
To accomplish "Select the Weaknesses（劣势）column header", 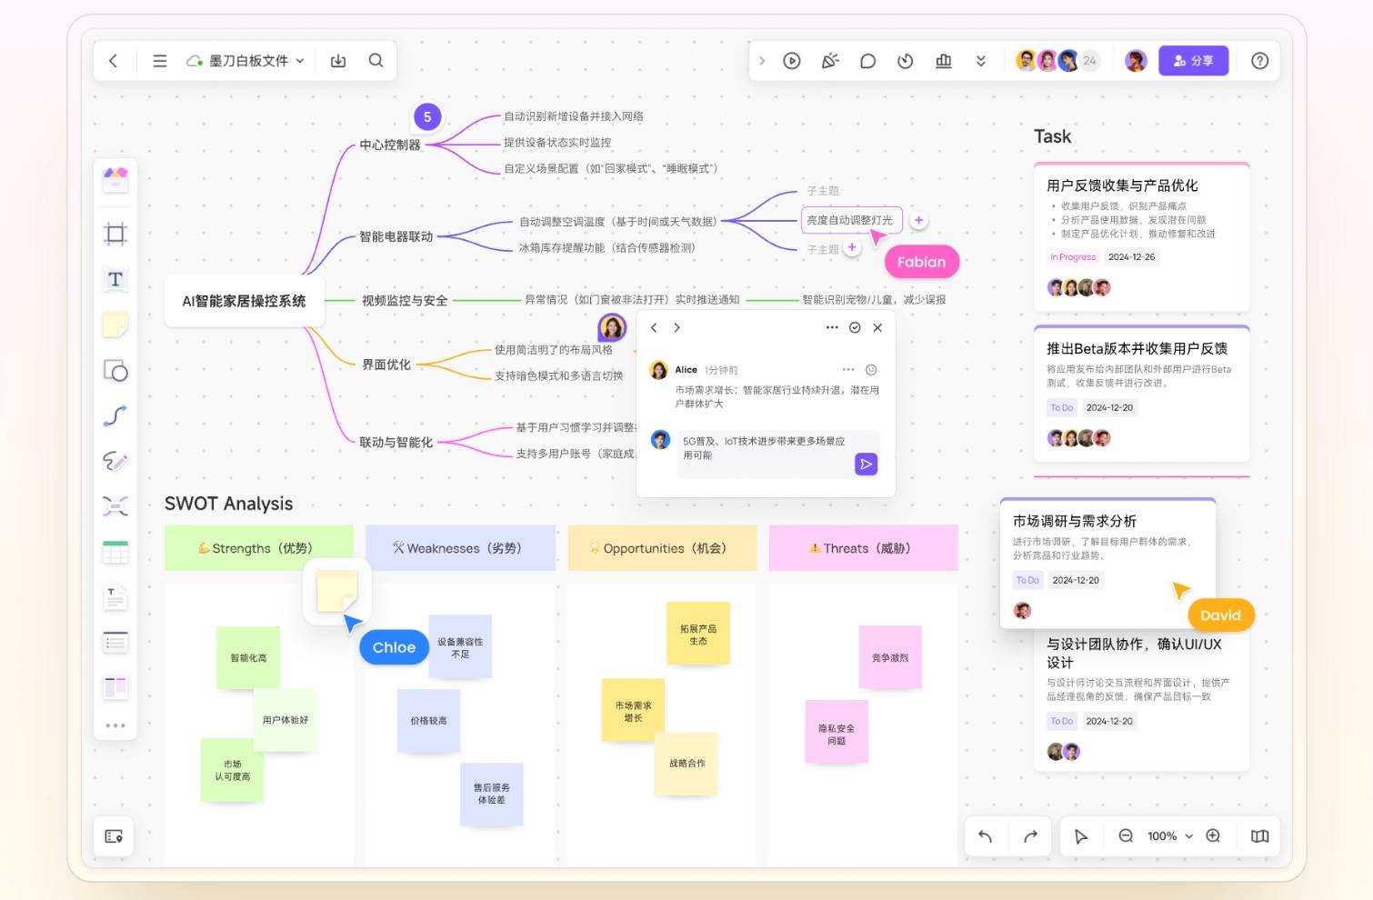I will [460, 548].
